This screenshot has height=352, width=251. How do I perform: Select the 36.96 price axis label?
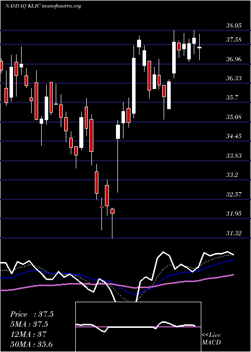coord(234,59)
